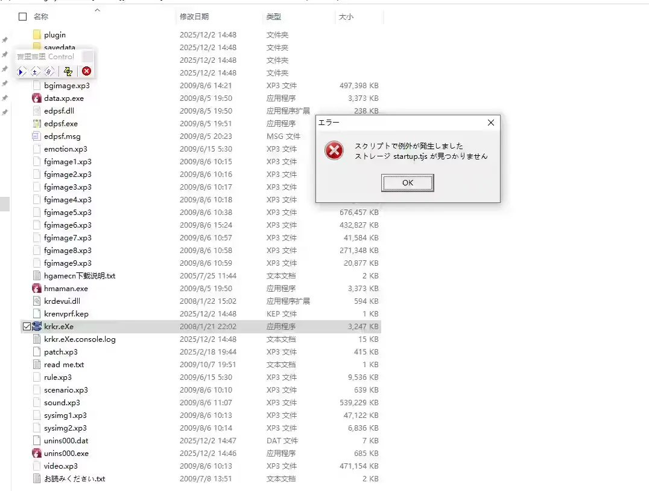Image resolution: width=649 pixels, height=491 pixels.
Task: Click the 539,229 KB size of sound.xp3
Action: (x=359, y=402)
